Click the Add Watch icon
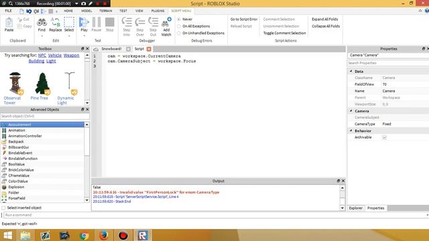 point(166,22)
